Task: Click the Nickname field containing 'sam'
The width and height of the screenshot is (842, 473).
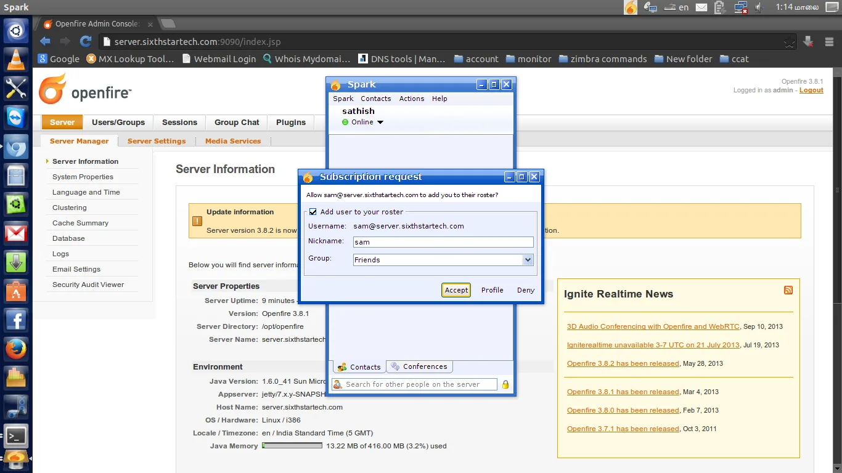Action: pos(443,242)
